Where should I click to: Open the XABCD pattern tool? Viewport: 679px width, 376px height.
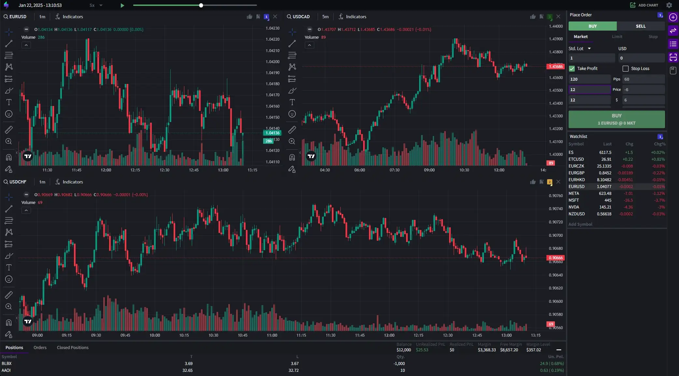pyautogui.click(x=9, y=67)
